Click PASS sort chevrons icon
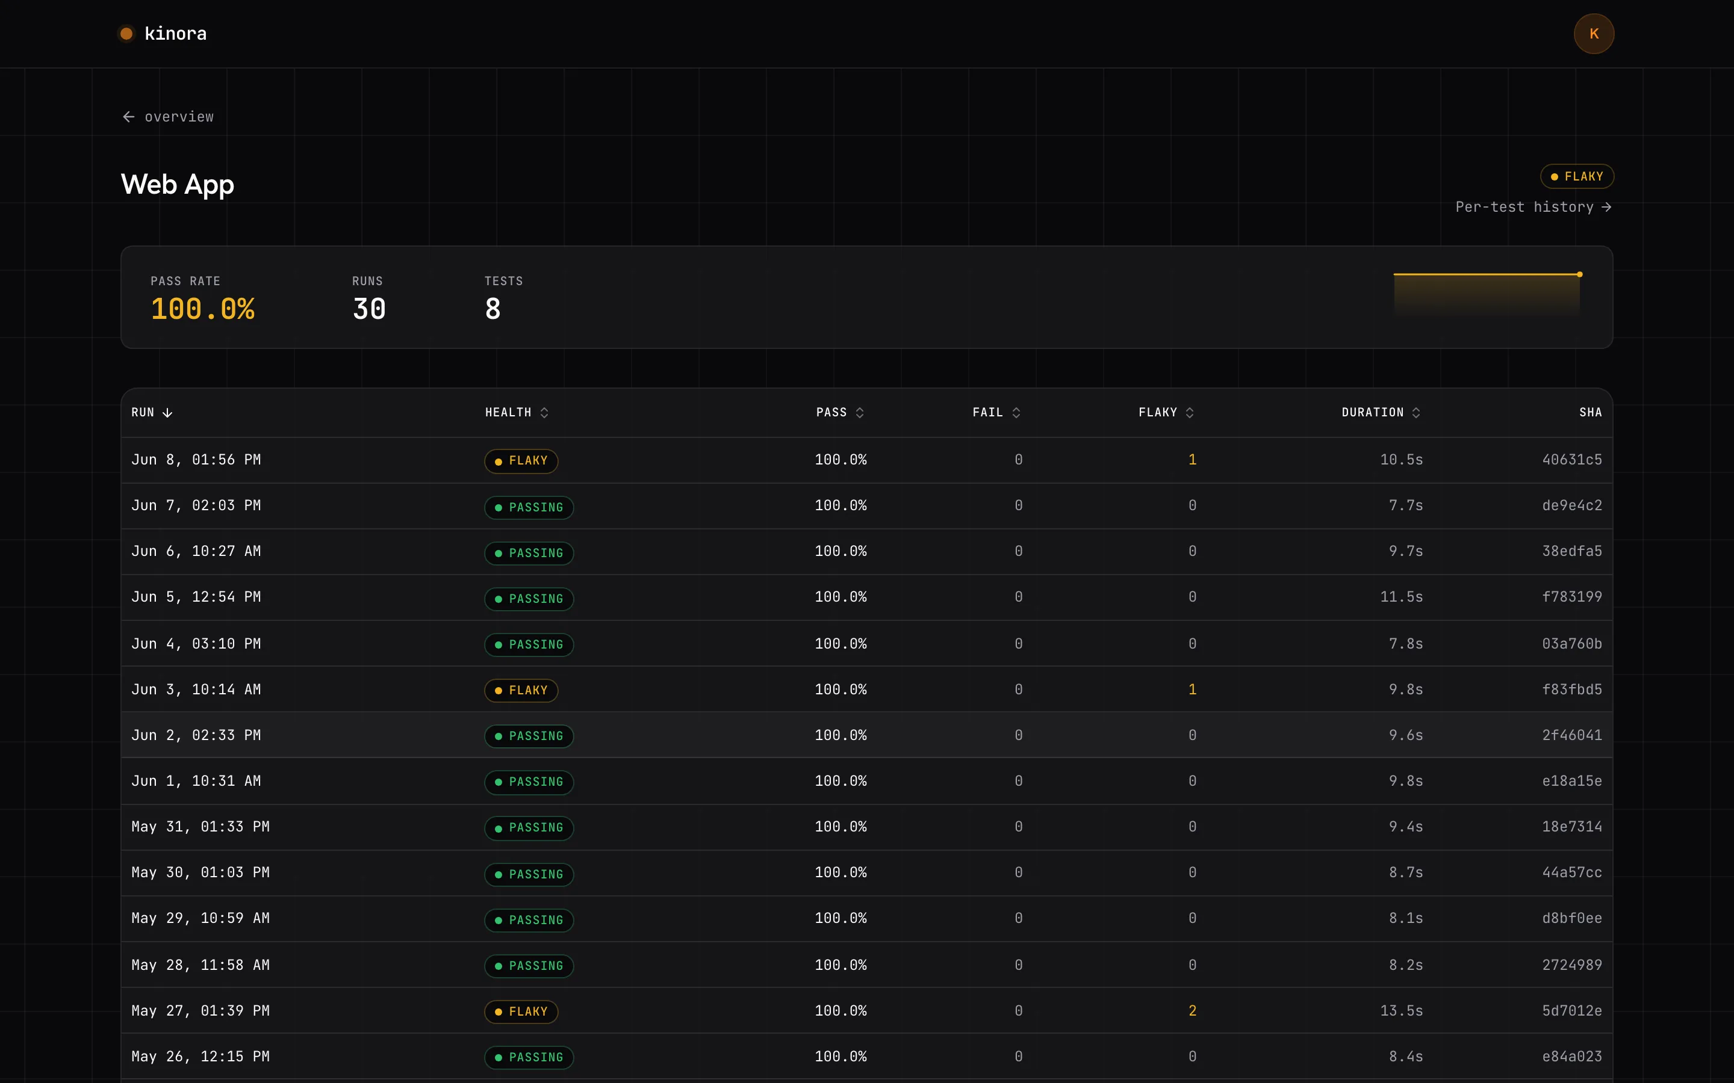1734x1083 pixels. (x=860, y=413)
